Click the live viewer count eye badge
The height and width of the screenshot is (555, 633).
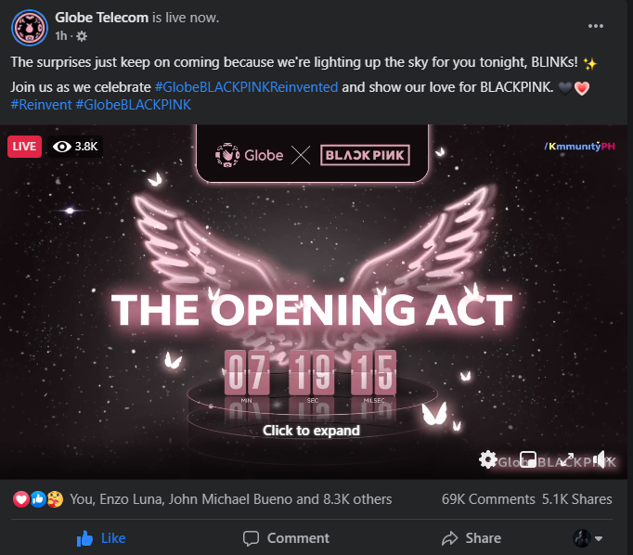(75, 146)
